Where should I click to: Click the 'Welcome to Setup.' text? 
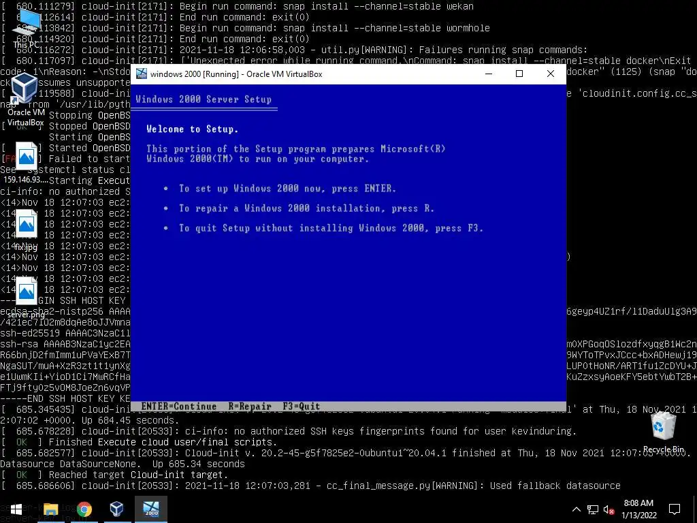pos(193,129)
